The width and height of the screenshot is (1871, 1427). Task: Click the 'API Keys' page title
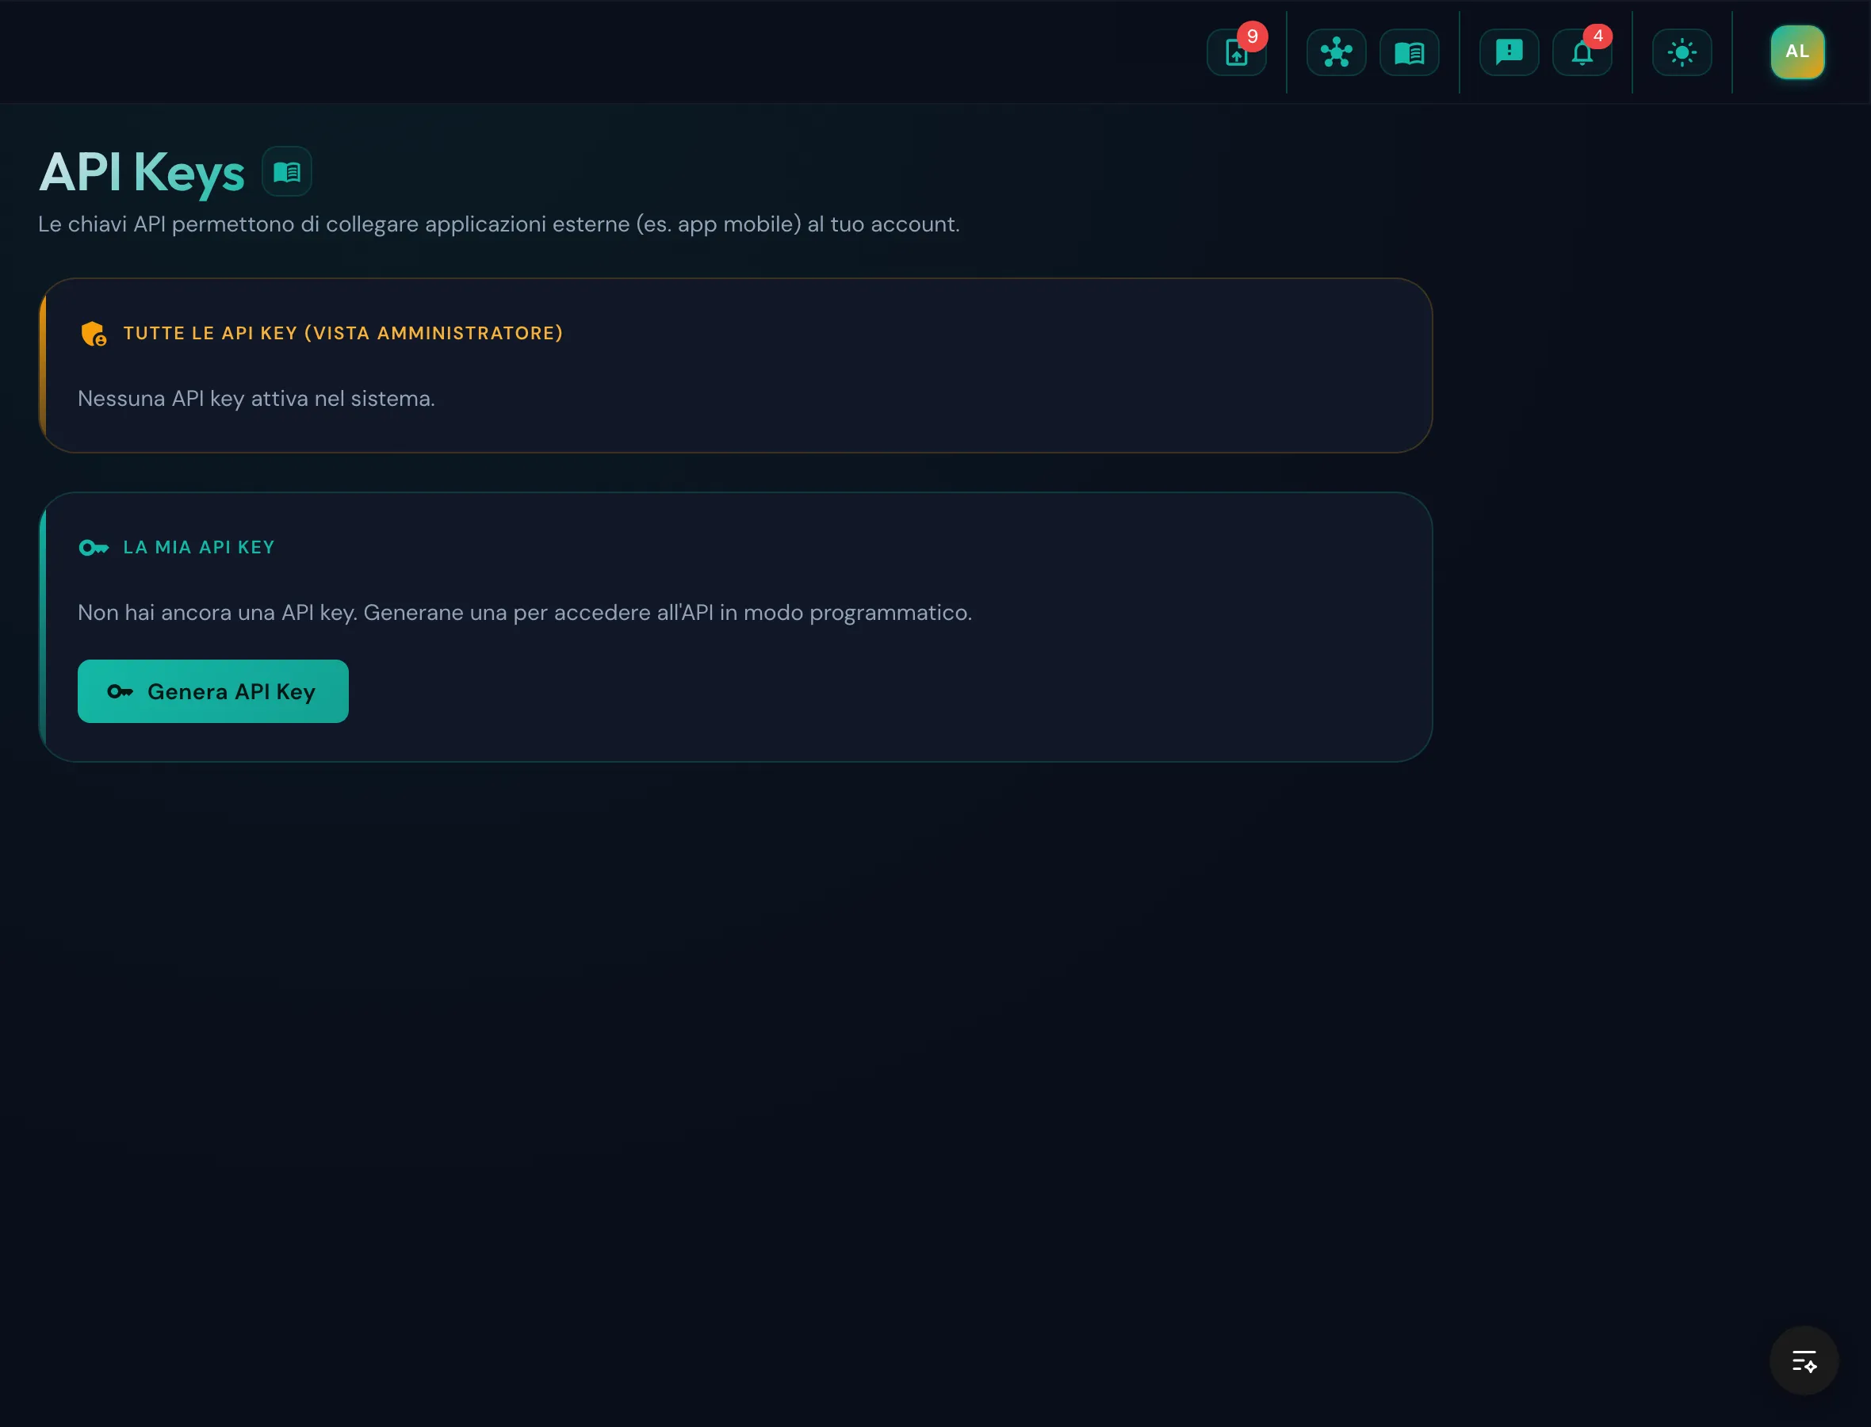142,173
